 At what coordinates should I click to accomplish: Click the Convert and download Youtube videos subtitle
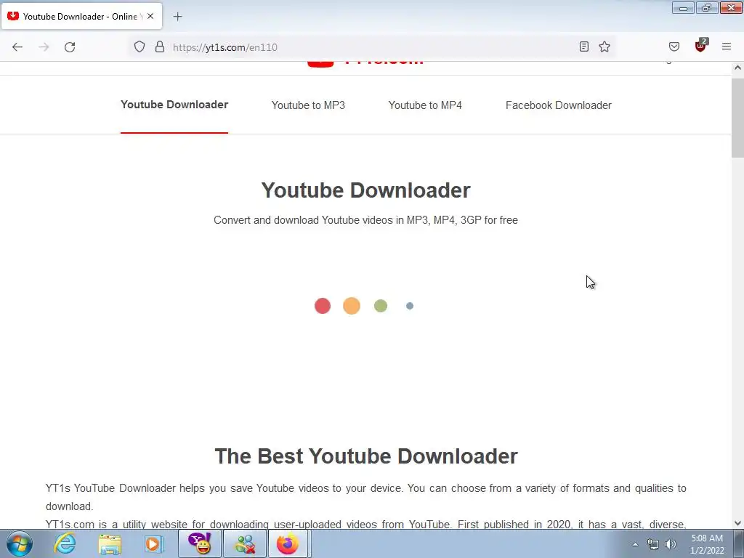coord(365,220)
